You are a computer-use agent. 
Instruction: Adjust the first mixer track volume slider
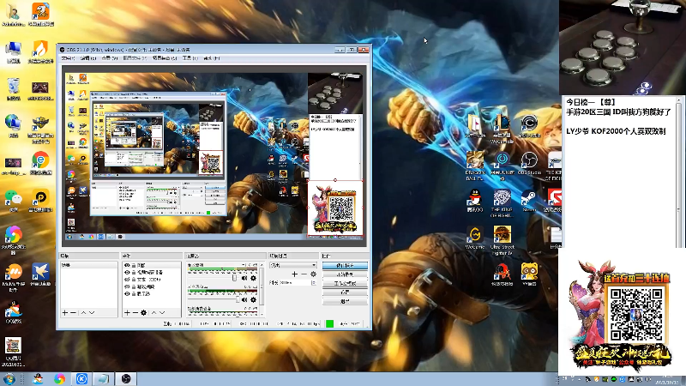[234, 278]
